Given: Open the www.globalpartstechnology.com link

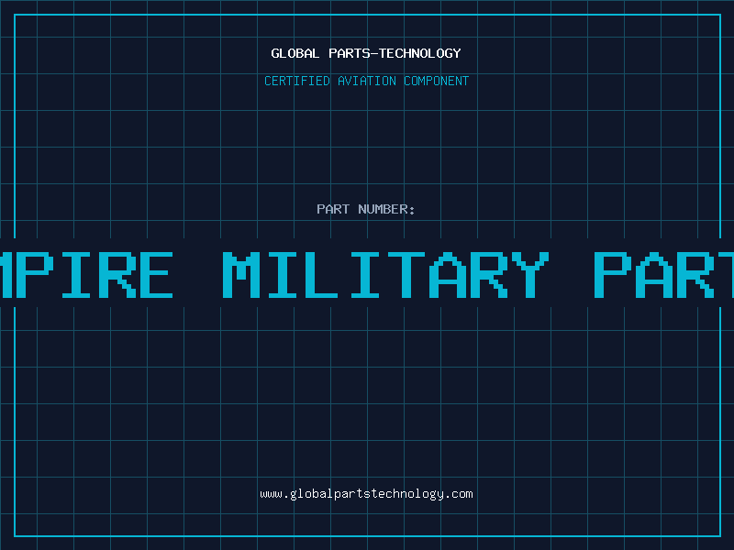Looking at the screenshot, I should point(366,494).
